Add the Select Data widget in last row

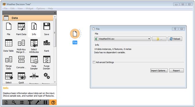point(9,78)
